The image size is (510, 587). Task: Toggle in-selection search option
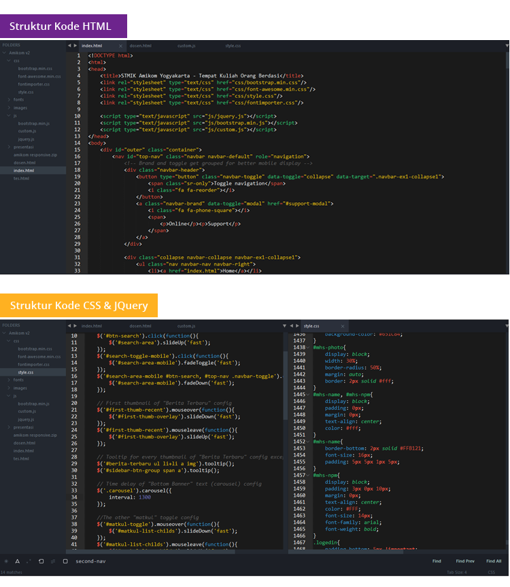point(53,561)
